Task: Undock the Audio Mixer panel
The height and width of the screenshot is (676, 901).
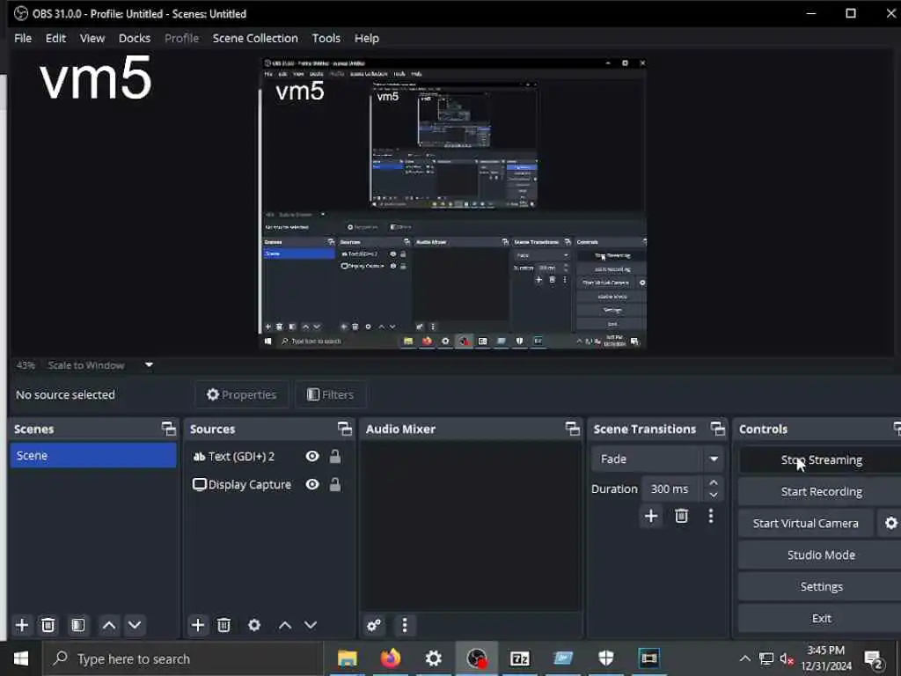Action: pos(572,429)
